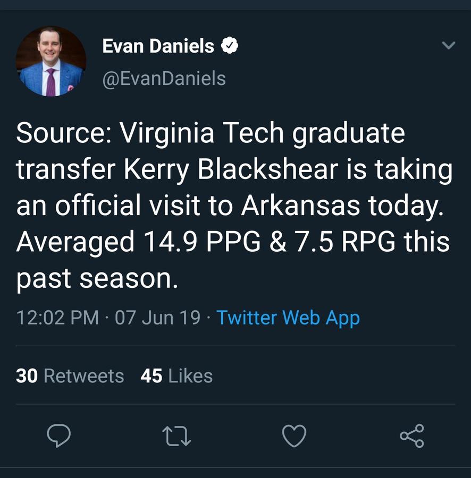Expand the tweet options chevron

[x=449, y=46]
